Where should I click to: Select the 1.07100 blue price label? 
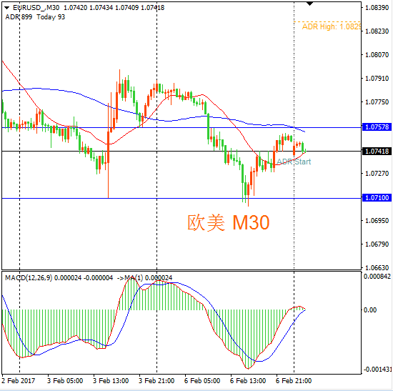(x=377, y=197)
